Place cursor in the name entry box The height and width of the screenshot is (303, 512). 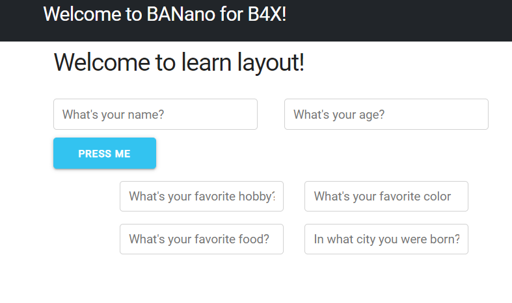pos(155,114)
